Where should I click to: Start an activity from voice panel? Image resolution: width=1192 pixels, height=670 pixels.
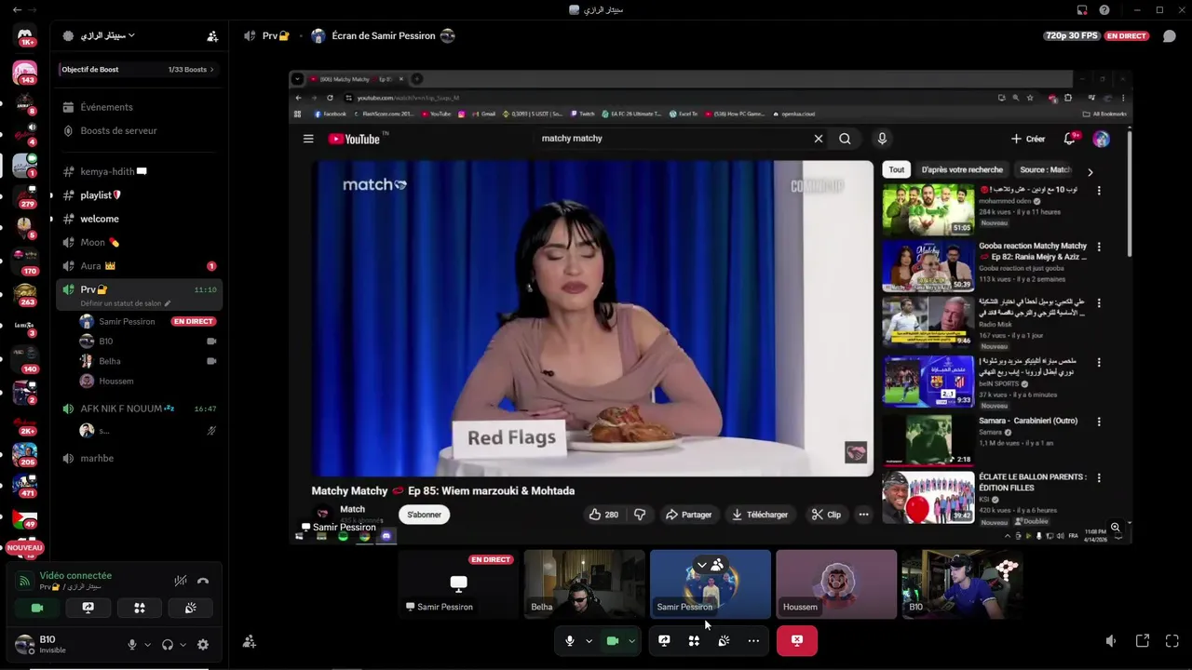click(x=140, y=608)
